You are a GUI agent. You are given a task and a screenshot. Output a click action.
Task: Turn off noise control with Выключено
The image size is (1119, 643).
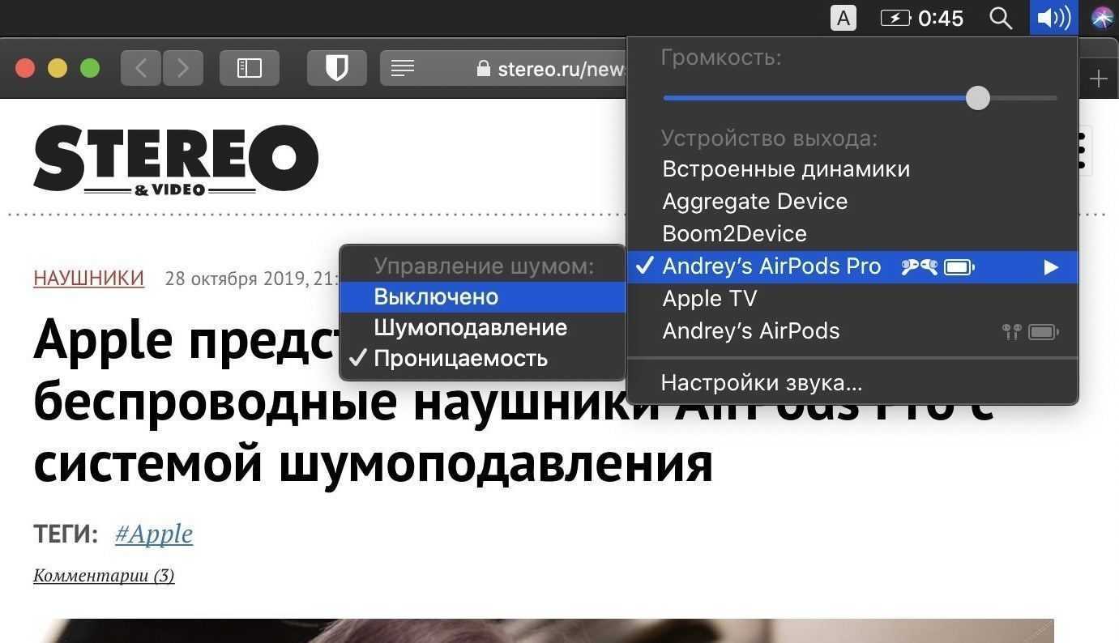pos(436,297)
